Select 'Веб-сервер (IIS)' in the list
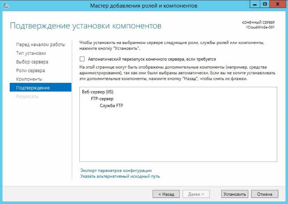The height and width of the screenshot is (204, 288). tap(98, 92)
